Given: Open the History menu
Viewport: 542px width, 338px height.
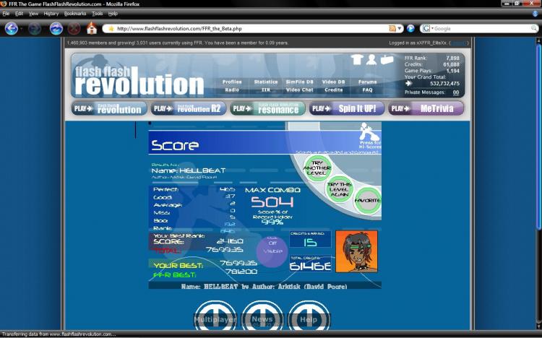Looking at the screenshot, I should click(51, 14).
